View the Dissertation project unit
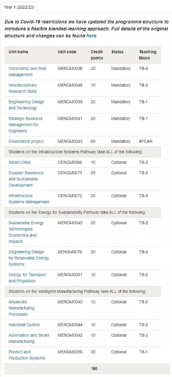Image resolution: width=172 pixels, height=377 pixels. coord(26,141)
